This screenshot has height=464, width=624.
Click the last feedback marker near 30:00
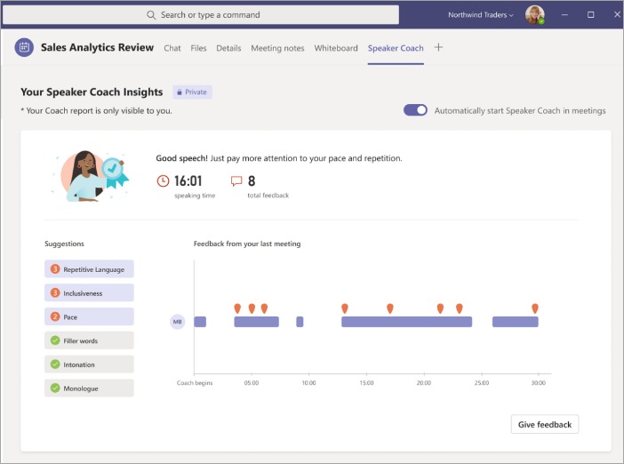pos(535,308)
